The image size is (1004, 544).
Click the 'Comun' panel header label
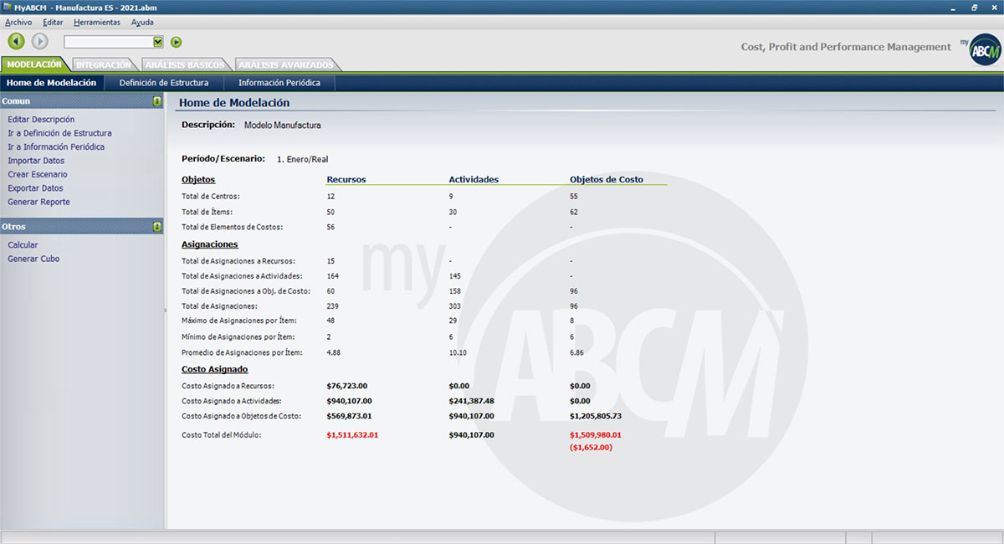16,101
